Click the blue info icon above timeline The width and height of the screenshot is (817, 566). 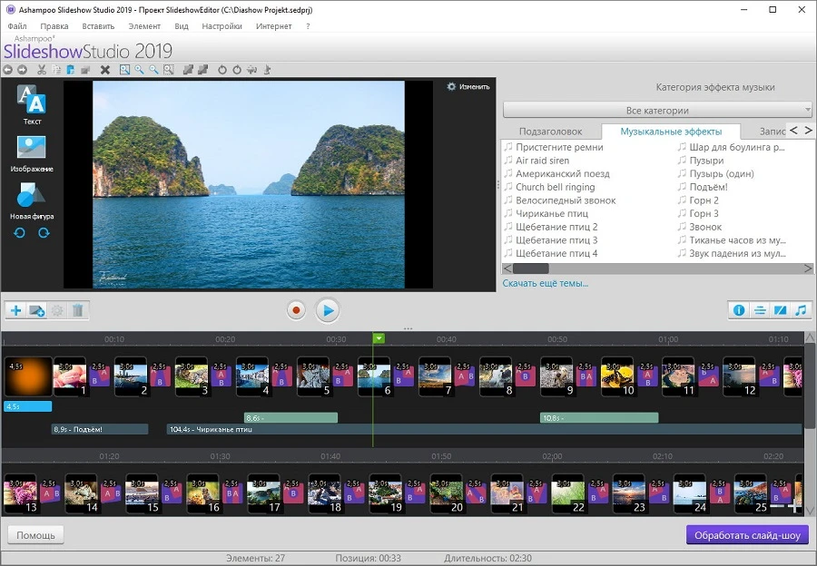click(738, 310)
